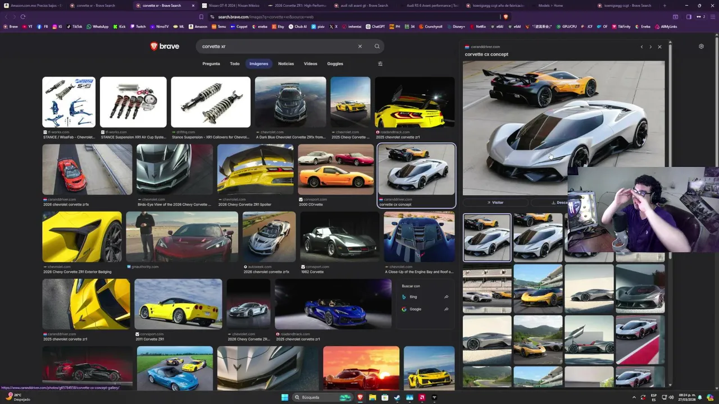Switch to the Noticias search tab
The width and height of the screenshot is (719, 404).
tap(286, 63)
